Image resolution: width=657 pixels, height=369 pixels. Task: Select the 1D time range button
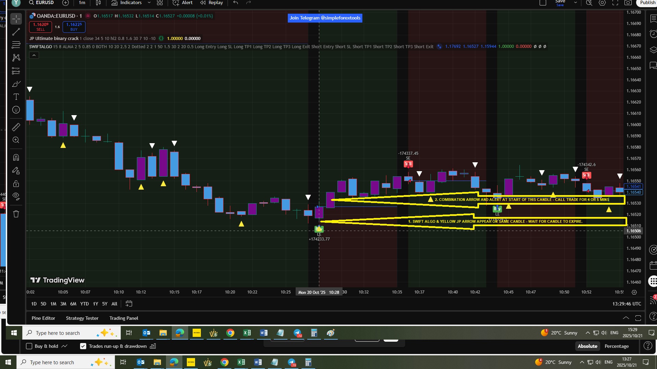click(x=34, y=304)
